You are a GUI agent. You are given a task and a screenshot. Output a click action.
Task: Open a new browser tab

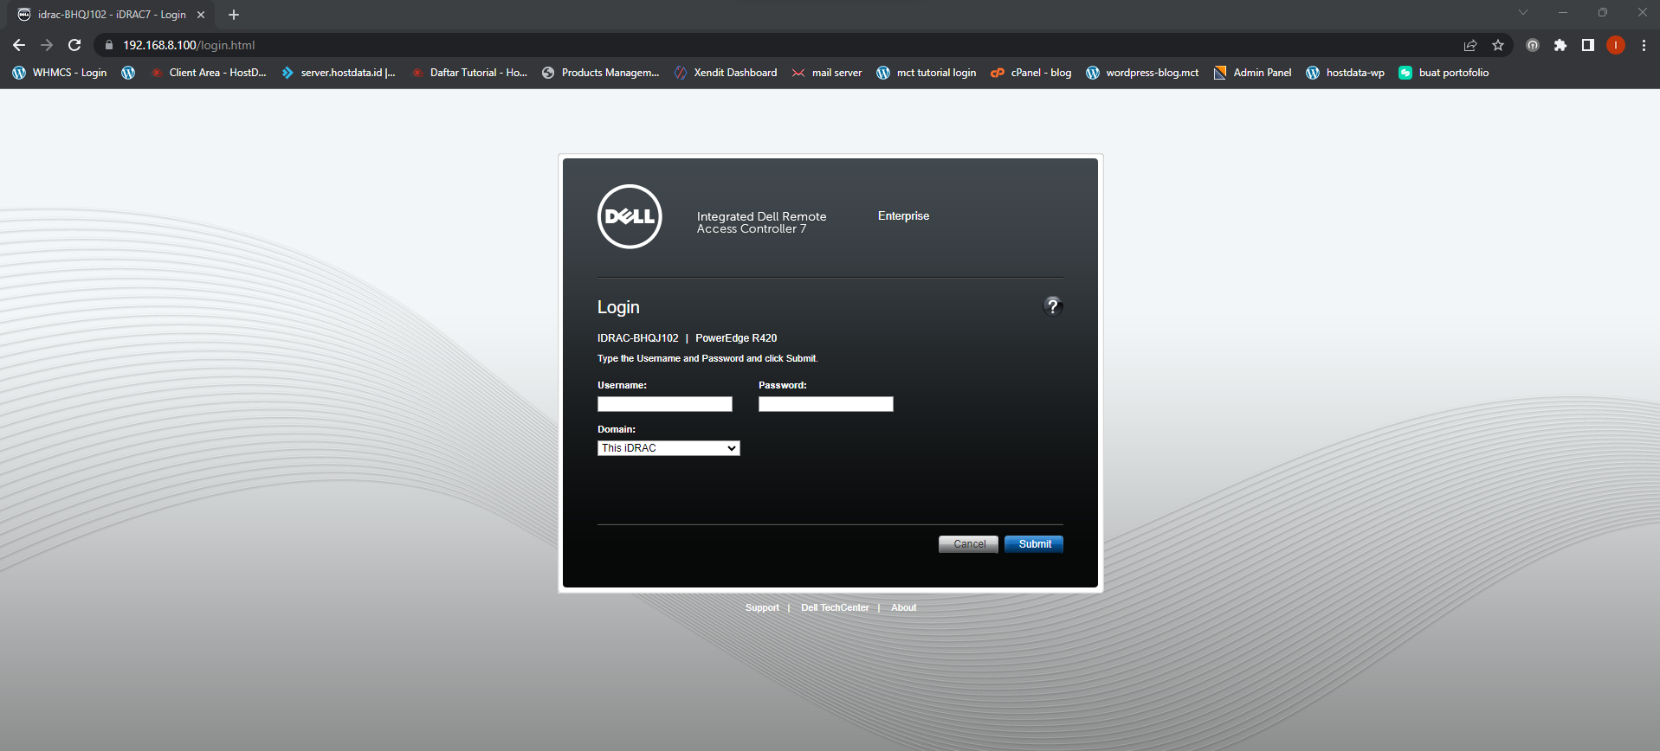click(234, 15)
